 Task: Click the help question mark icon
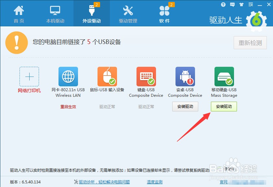[223, 5]
